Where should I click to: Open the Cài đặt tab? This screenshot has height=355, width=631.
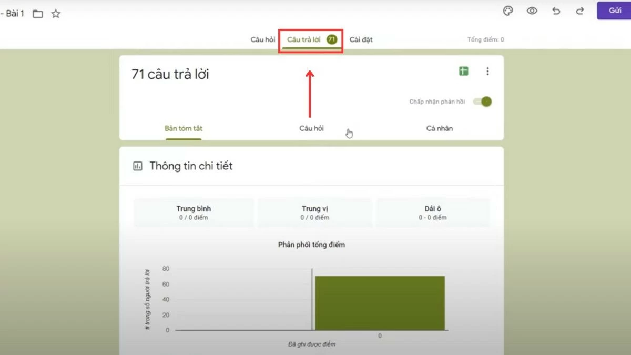point(361,39)
